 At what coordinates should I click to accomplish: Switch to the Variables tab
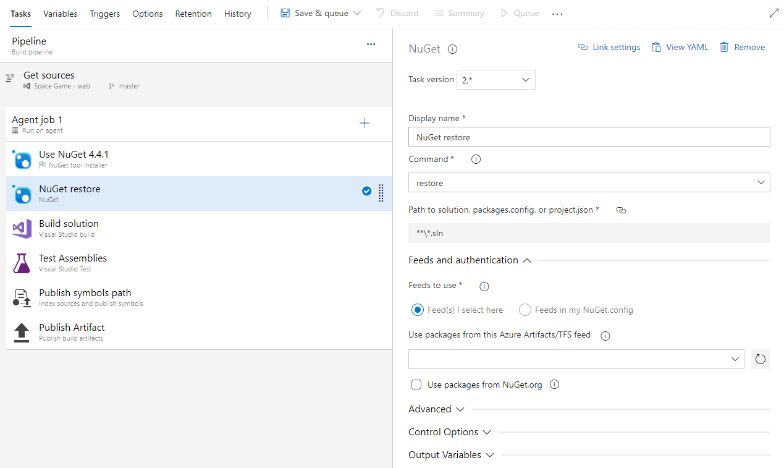[61, 14]
